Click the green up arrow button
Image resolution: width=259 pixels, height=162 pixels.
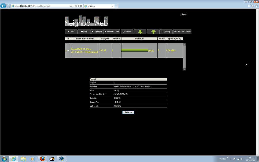(153, 32)
